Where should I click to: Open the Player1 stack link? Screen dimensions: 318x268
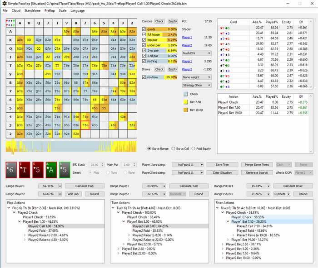click(x=187, y=37)
